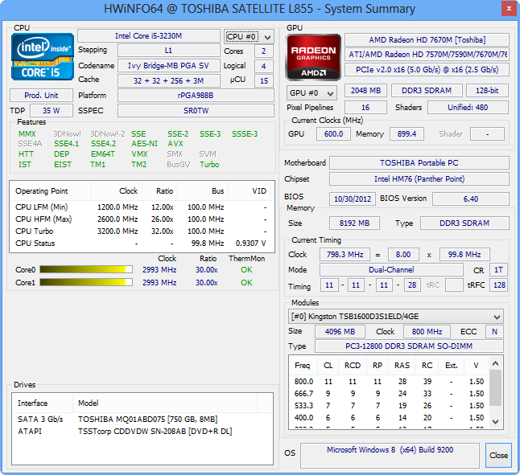
Task: Select the 666.7 frequency timing row
Action: [x=390, y=394]
